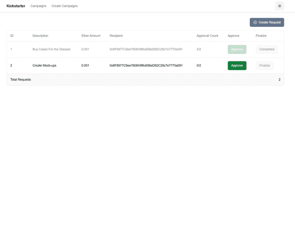
Task: Select the Finalize column header
Action: tap(261, 36)
